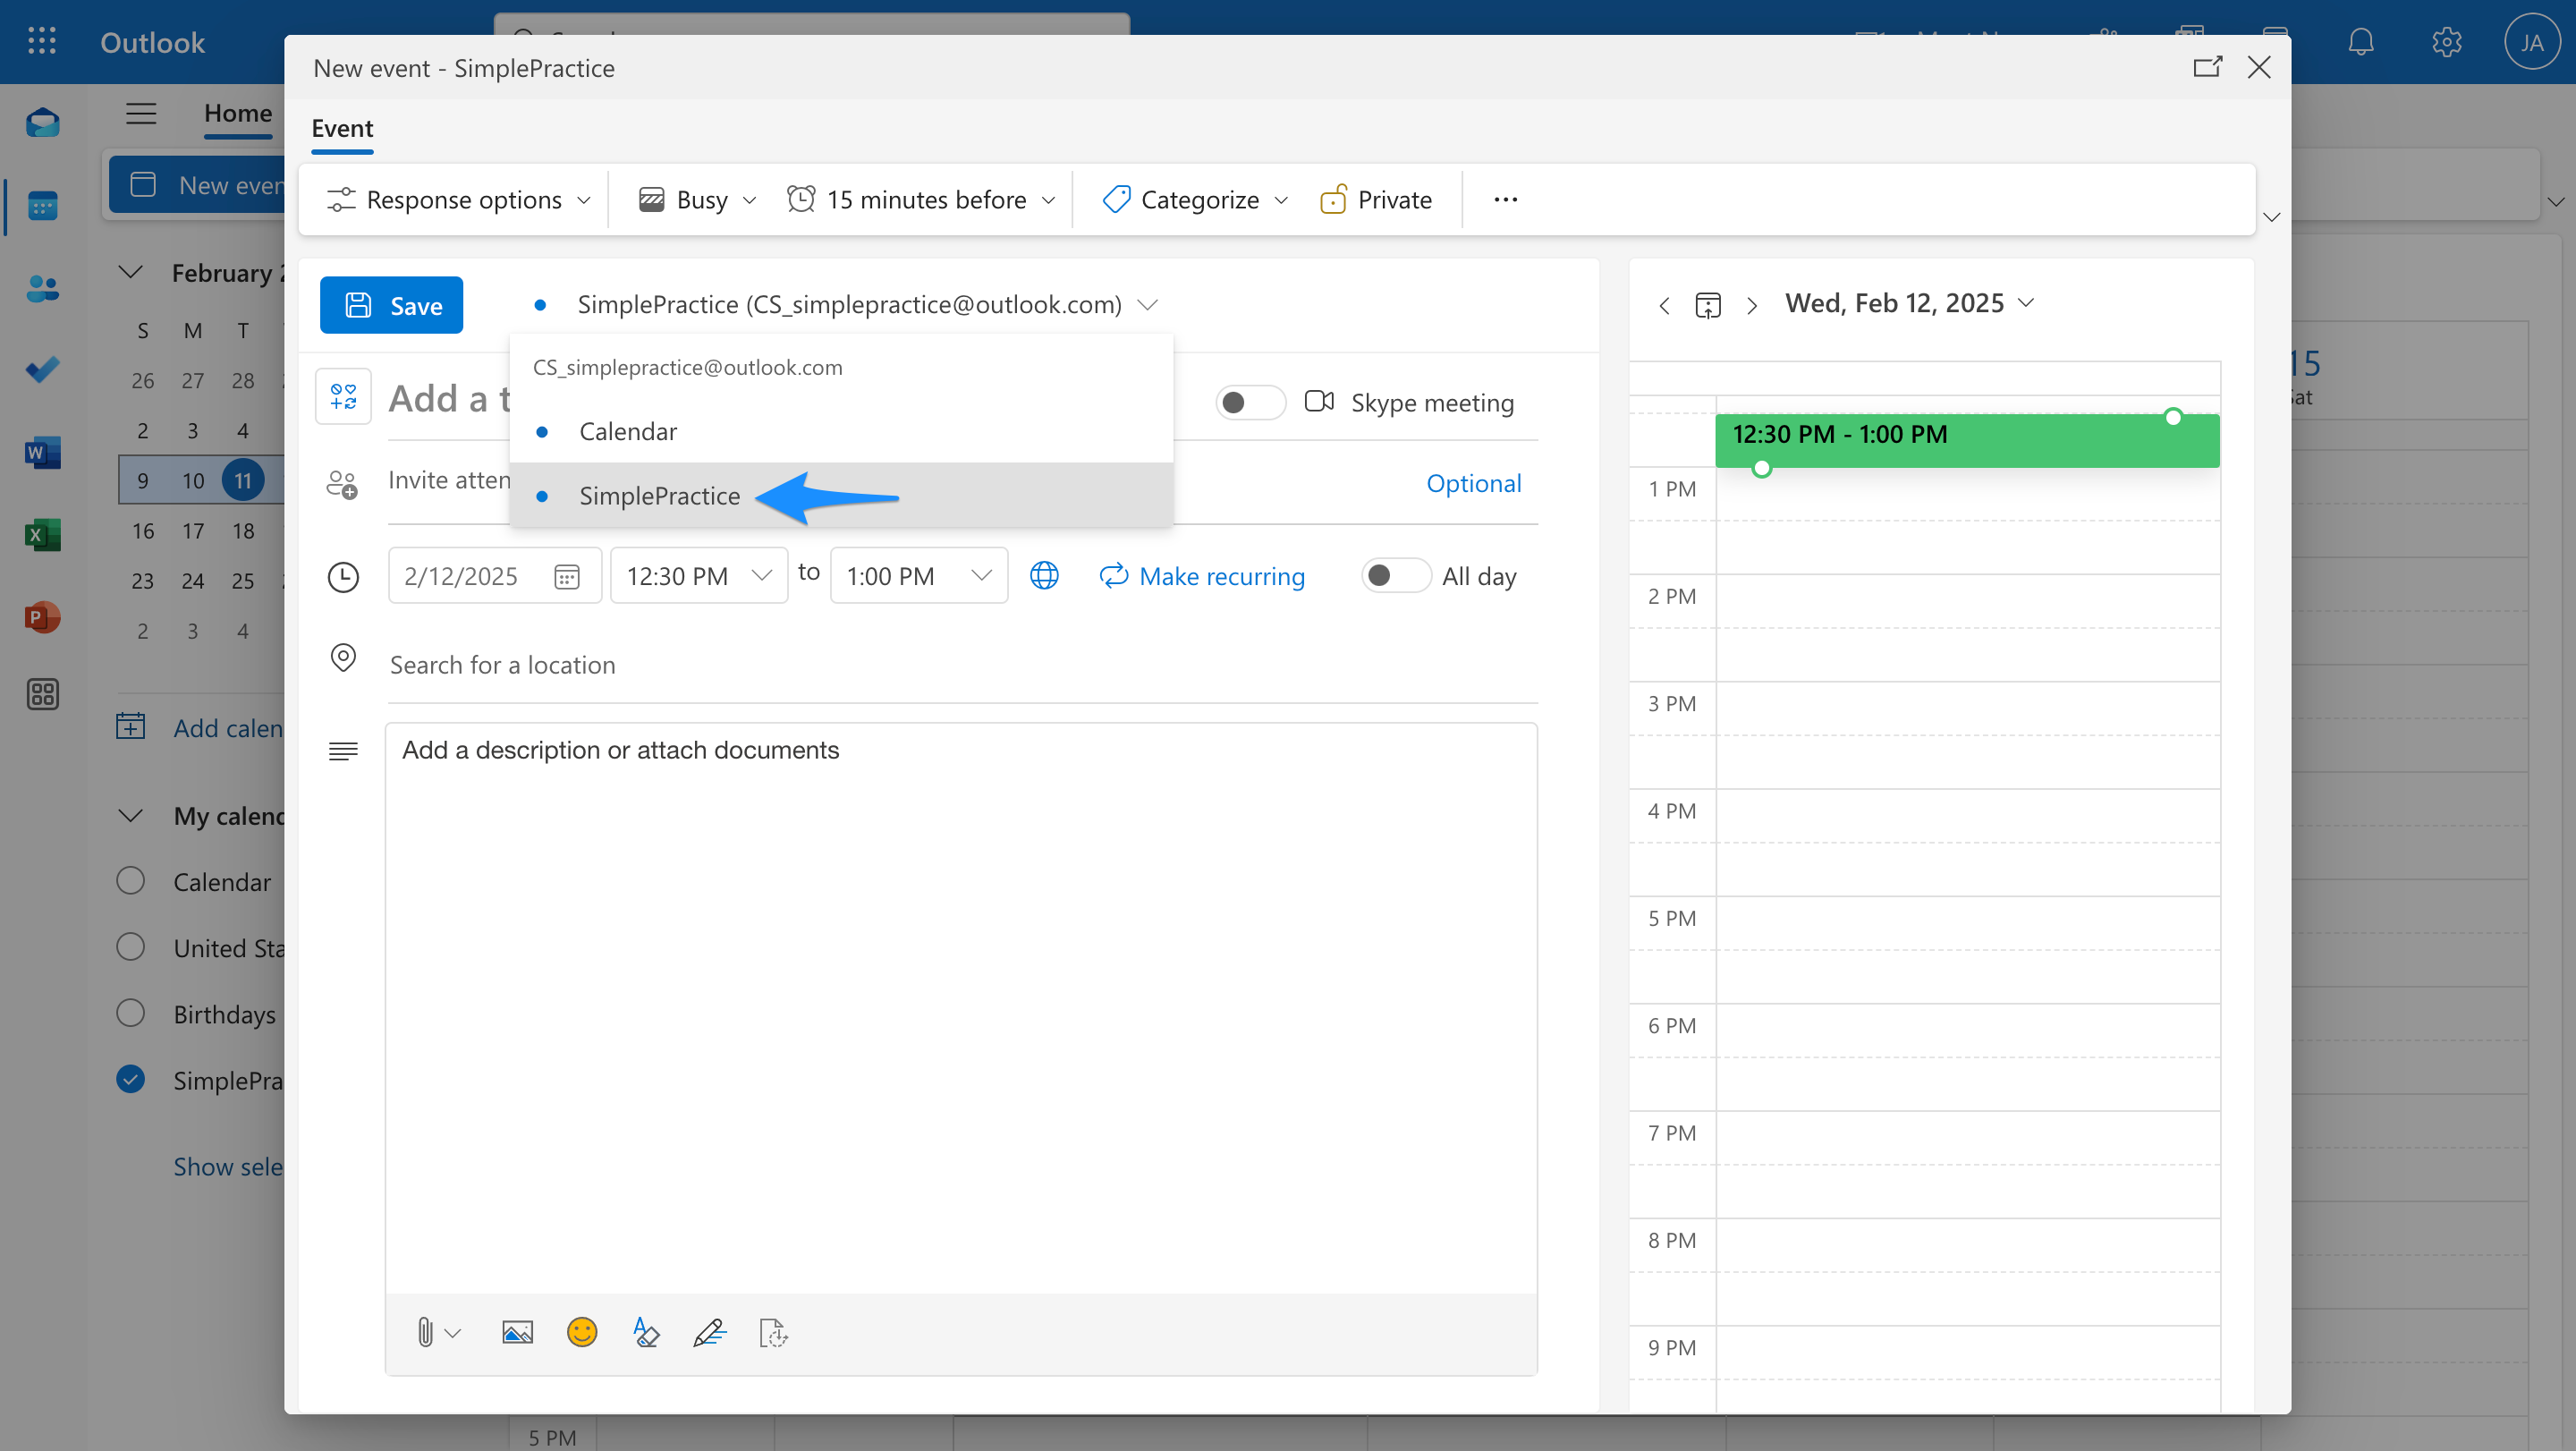2576x1451 pixels.
Task: Open the Categorize dropdown
Action: 1195,199
